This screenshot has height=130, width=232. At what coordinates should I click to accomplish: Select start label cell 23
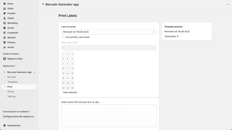click(68, 88)
